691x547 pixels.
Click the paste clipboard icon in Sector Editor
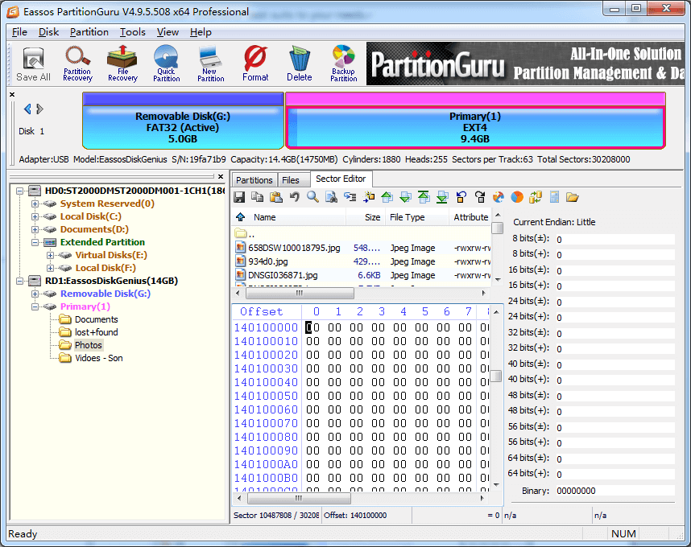pyautogui.click(x=276, y=197)
